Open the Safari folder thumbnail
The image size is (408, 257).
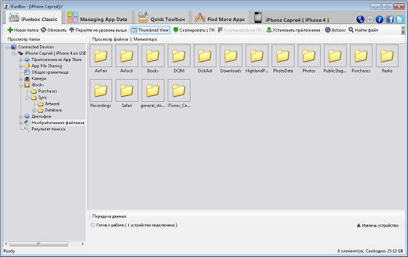click(127, 94)
